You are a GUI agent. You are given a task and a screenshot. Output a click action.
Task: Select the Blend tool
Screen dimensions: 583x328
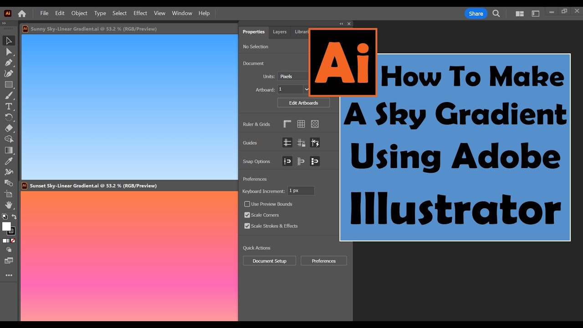9,183
